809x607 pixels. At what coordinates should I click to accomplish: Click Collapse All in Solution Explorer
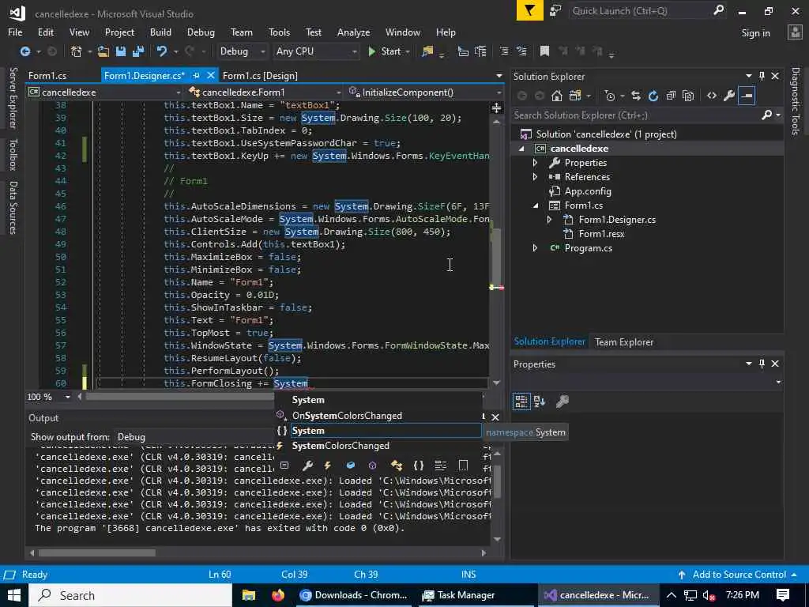(671, 96)
